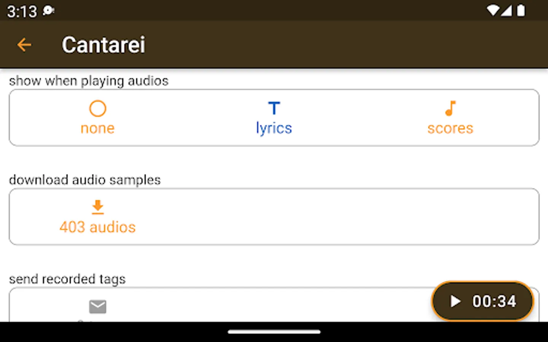
Task: Download the "403 audios" samples
Action: coord(97,227)
